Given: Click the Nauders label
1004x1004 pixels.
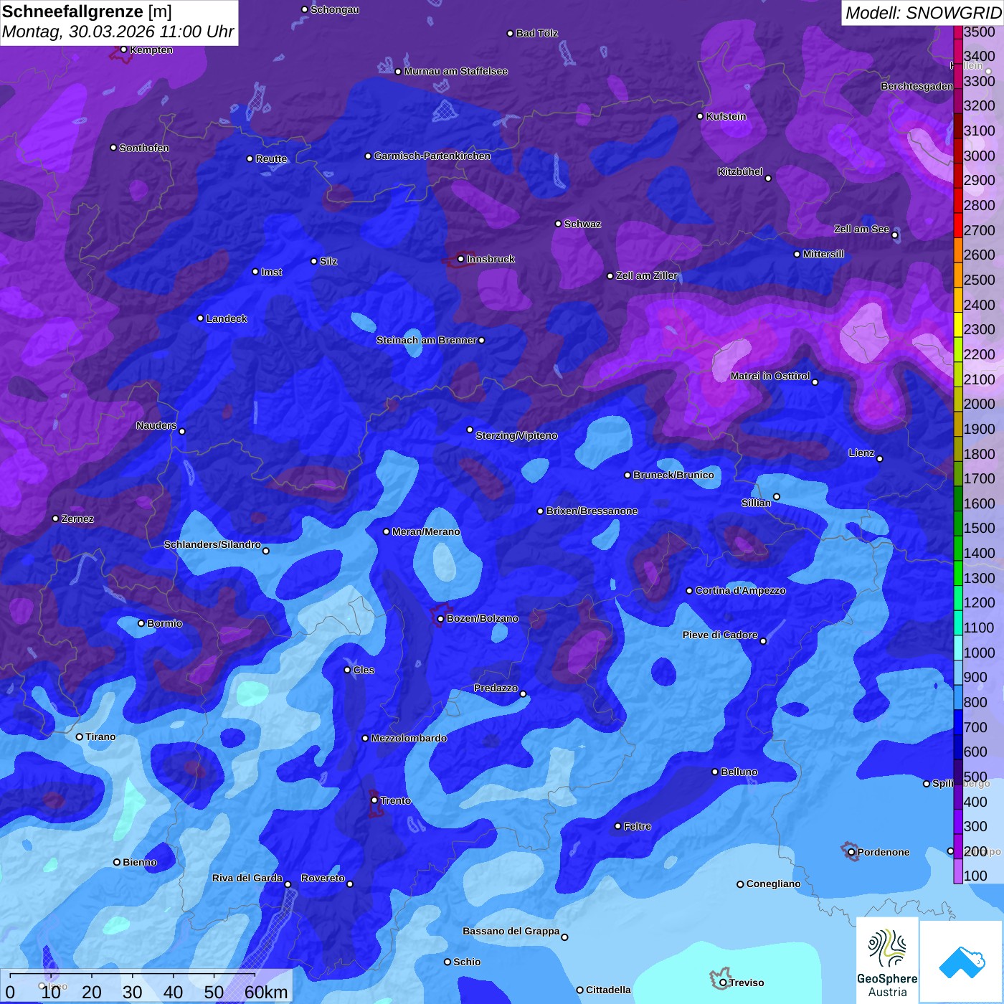Looking at the screenshot, I should click(x=156, y=425).
